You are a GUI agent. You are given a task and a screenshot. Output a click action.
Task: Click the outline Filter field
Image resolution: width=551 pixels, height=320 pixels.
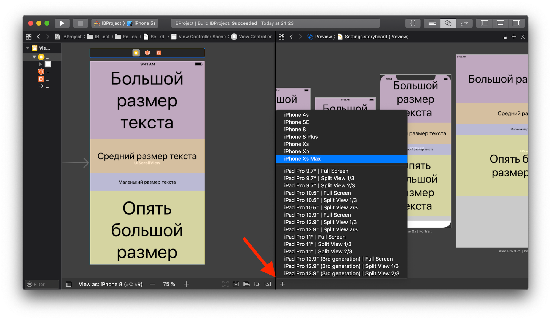tap(42, 284)
